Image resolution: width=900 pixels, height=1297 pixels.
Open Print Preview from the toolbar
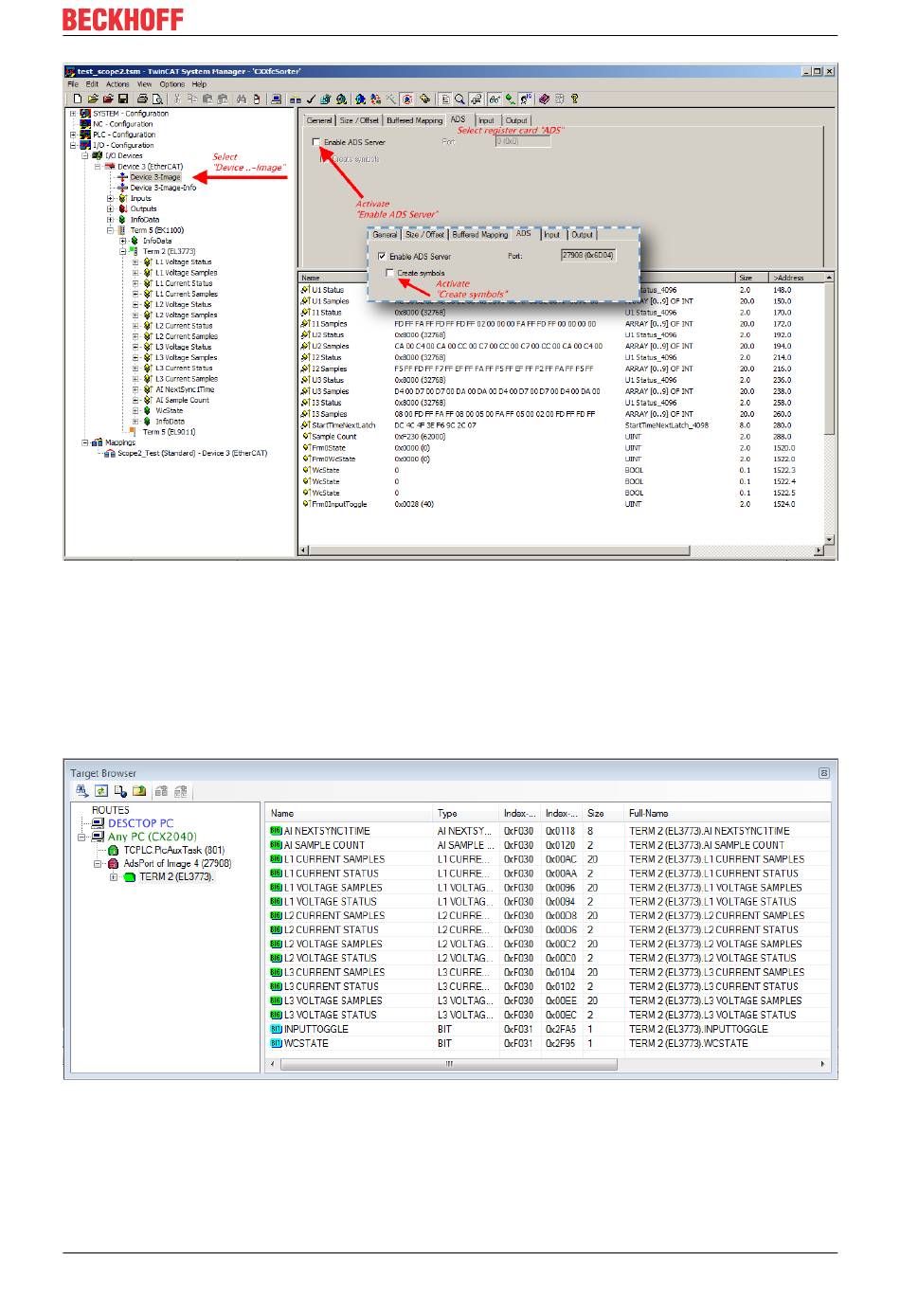pyautogui.click(x=157, y=98)
